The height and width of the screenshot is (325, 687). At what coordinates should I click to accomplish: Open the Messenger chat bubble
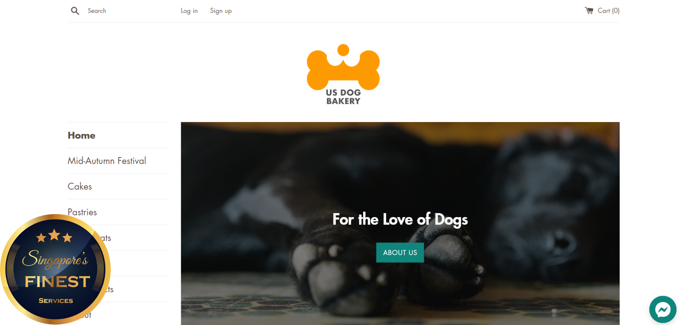click(663, 309)
